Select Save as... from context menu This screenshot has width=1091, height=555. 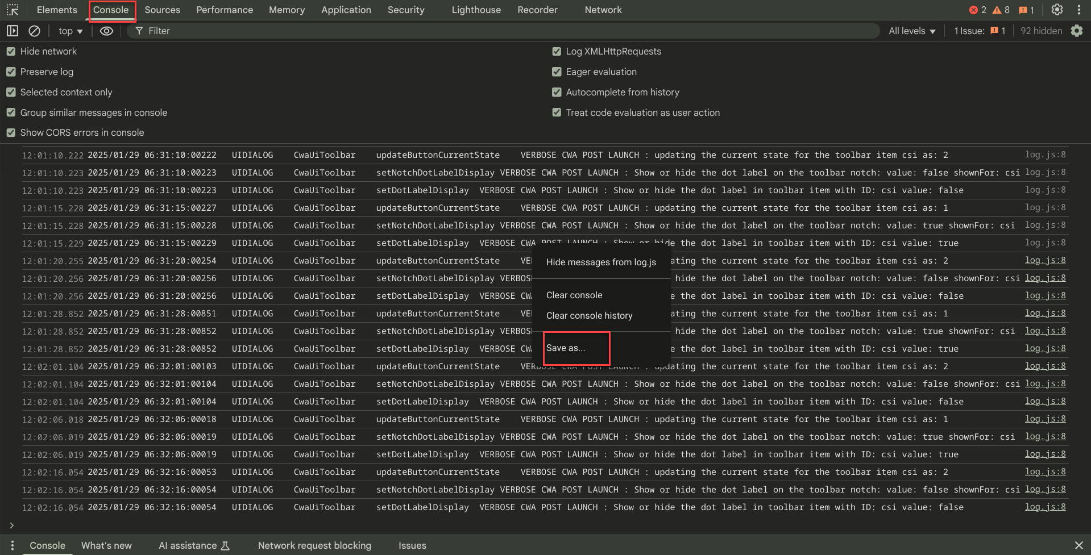click(566, 348)
